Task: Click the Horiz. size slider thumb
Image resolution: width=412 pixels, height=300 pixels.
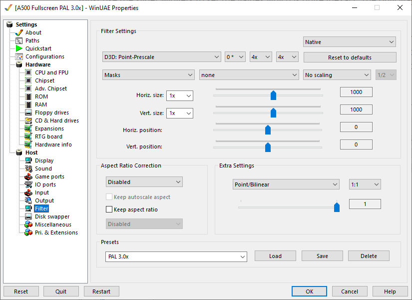Action: [273, 95]
